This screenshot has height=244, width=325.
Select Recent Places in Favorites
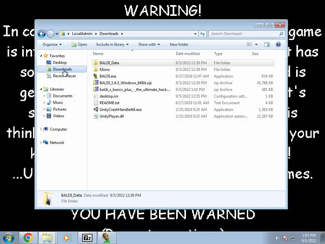64,76
